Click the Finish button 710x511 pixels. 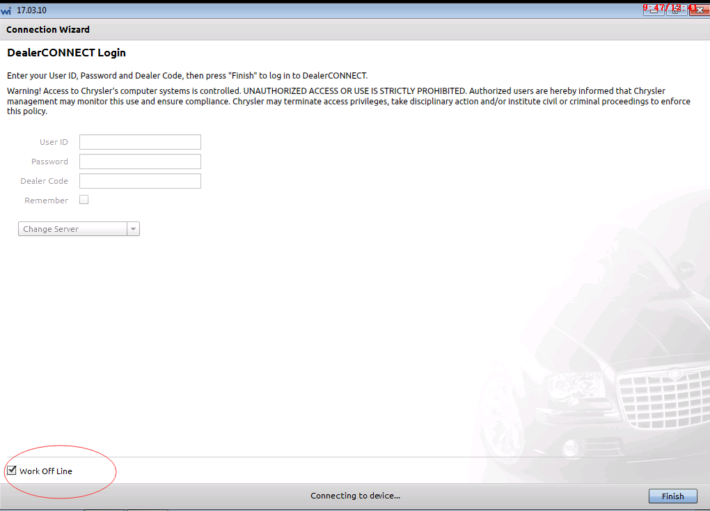[672, 496]
